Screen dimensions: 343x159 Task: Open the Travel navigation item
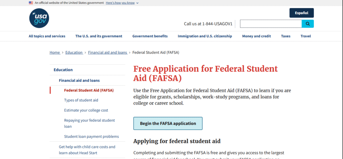point(305,36)
